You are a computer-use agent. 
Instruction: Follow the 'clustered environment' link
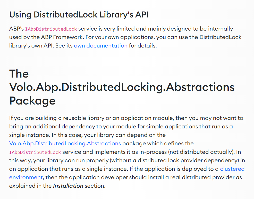[232, 169]
